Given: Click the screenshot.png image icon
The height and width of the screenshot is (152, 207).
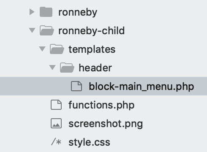Looking at the screenshot, I should click(56, 123).
